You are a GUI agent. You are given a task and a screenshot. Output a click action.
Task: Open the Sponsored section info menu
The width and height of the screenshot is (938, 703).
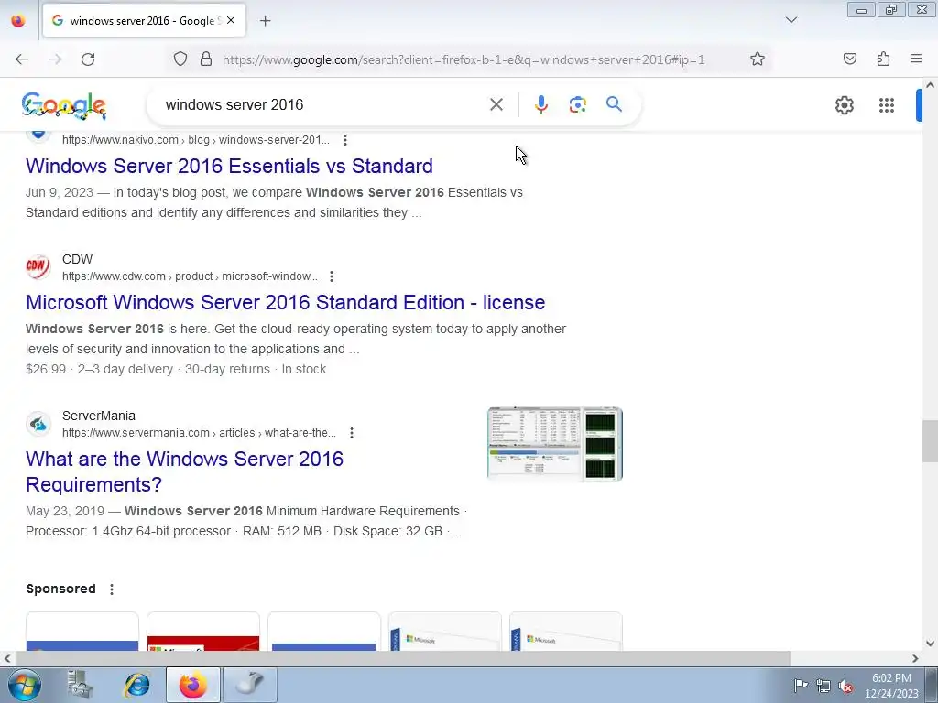(111, 589)
